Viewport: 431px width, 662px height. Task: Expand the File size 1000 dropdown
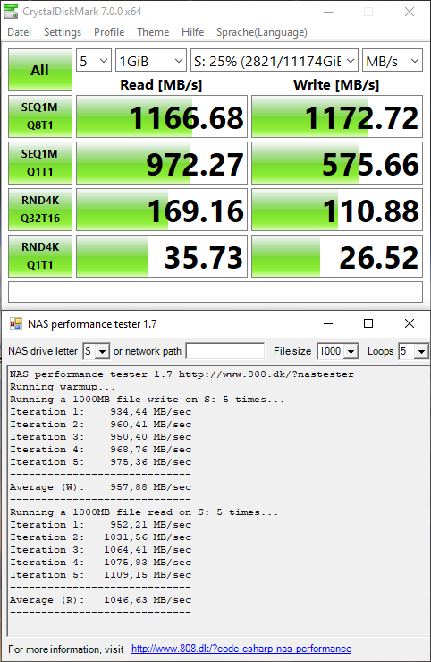337,351
